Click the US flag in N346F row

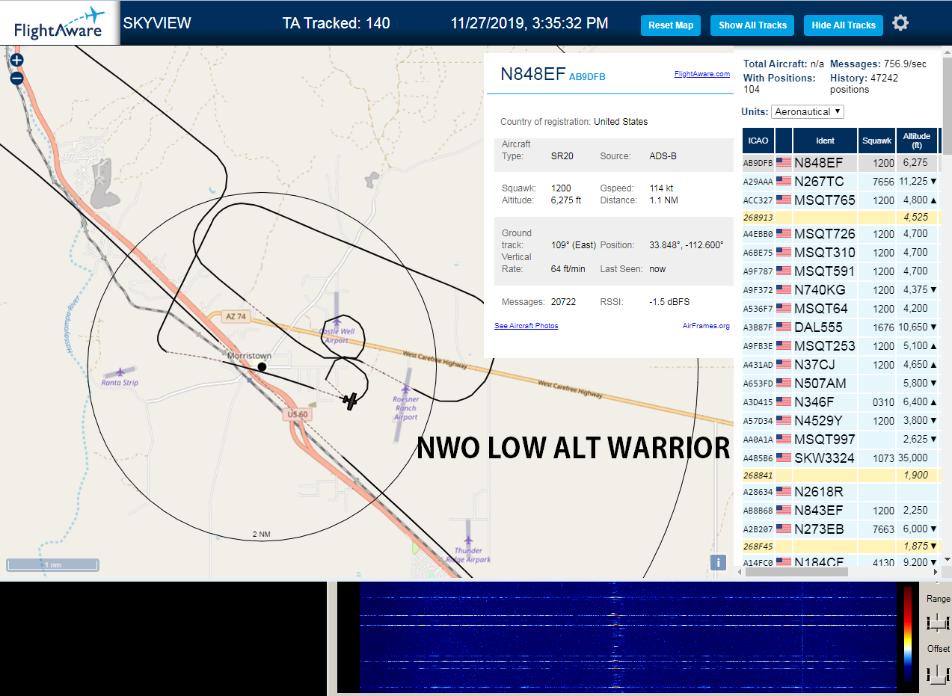click(784, 401)
